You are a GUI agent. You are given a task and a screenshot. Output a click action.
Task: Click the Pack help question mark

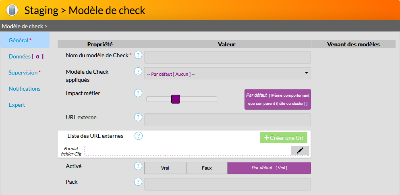pos(138,182)
